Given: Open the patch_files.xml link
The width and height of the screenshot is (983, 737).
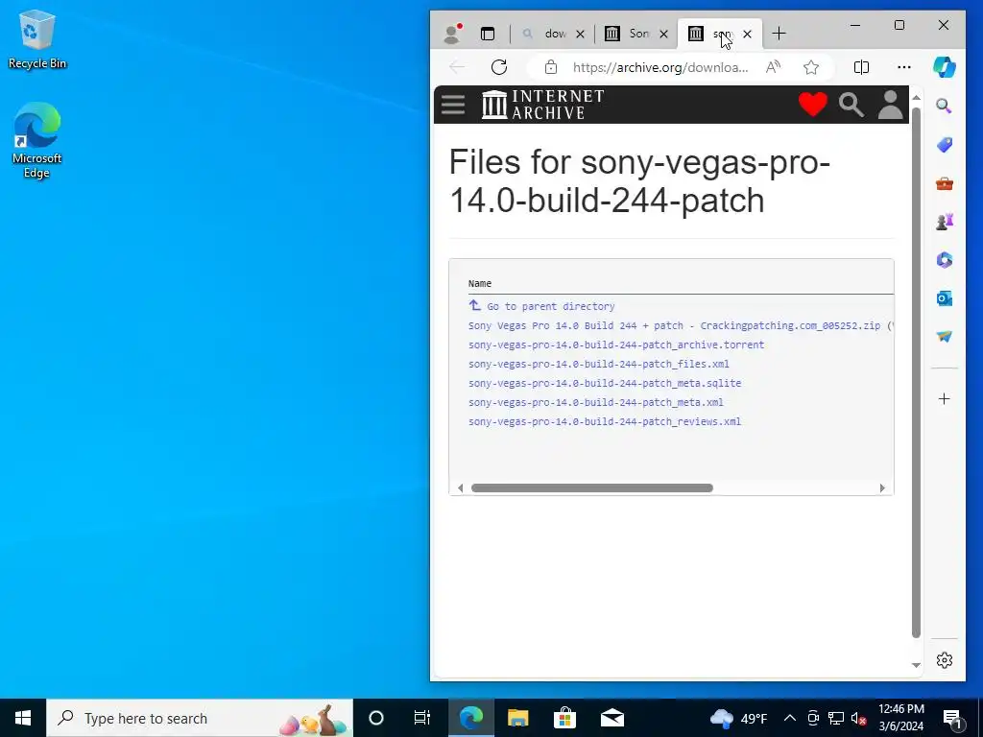Looking at the screenshot, I should [599, 364].
